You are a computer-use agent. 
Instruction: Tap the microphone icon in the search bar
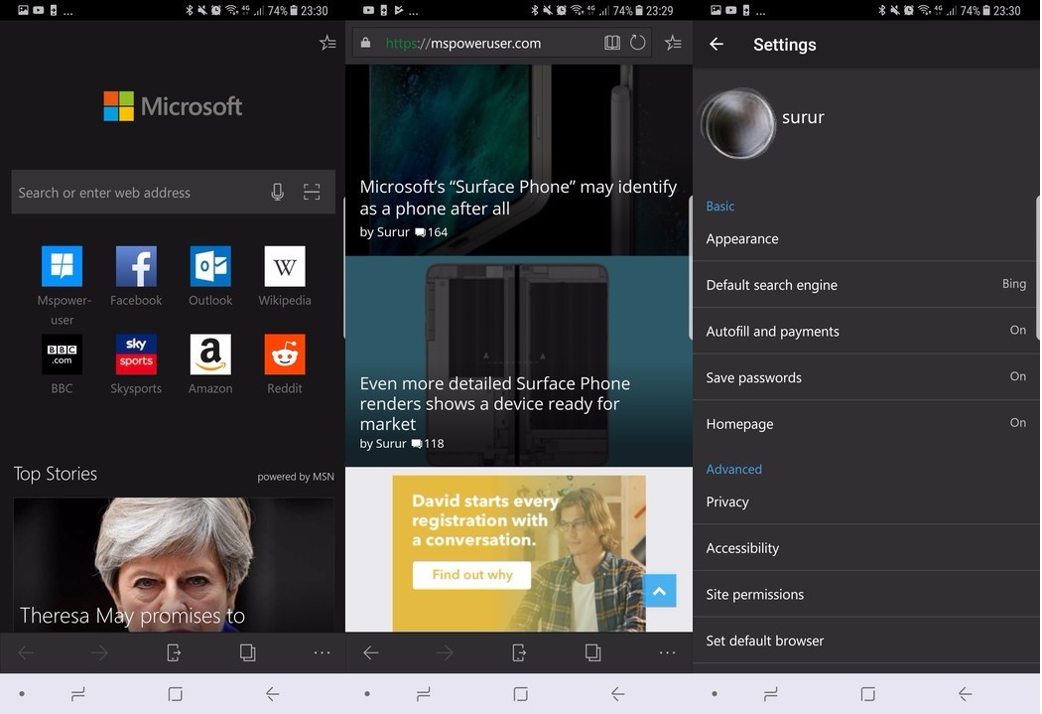277,192
